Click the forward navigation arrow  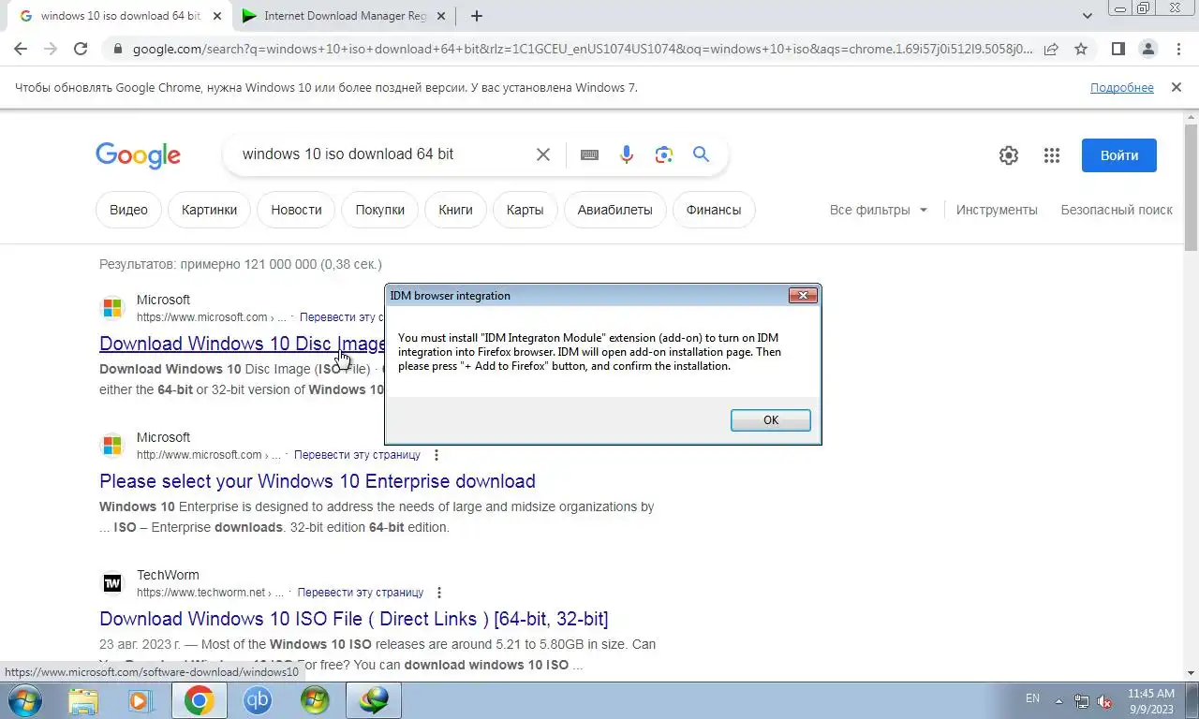coord(51,49)
